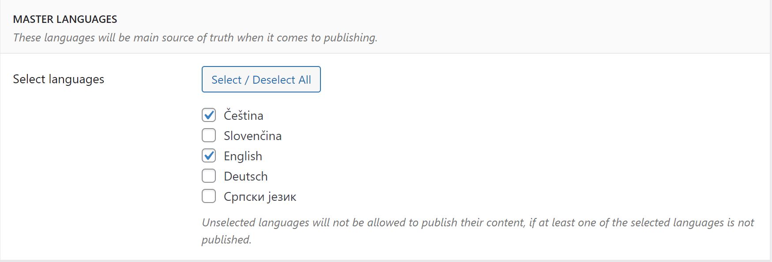Check the Српски језик checkbox

209,196
